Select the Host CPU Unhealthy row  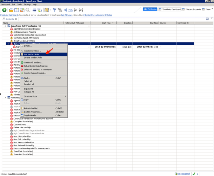click(x=22, y=136)
